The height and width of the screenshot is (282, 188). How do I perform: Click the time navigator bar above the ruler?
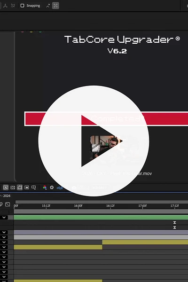102,202
